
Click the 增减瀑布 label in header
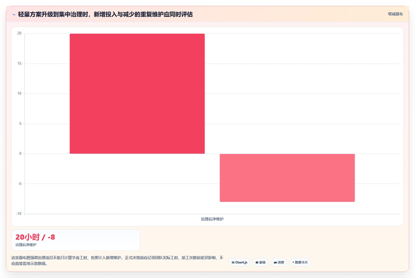click(395, 14)
